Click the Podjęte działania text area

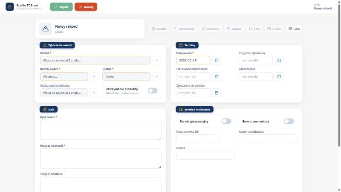[x=101, y=185]
